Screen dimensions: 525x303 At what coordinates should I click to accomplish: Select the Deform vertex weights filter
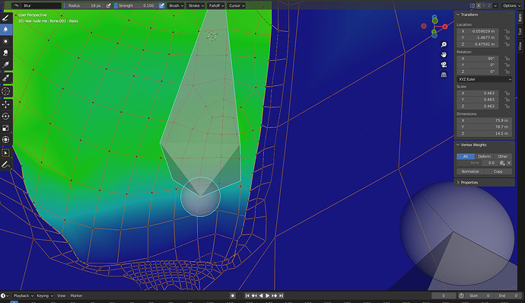coord(484,156)
